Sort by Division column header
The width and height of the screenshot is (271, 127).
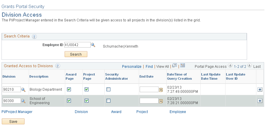click(9, 76)
